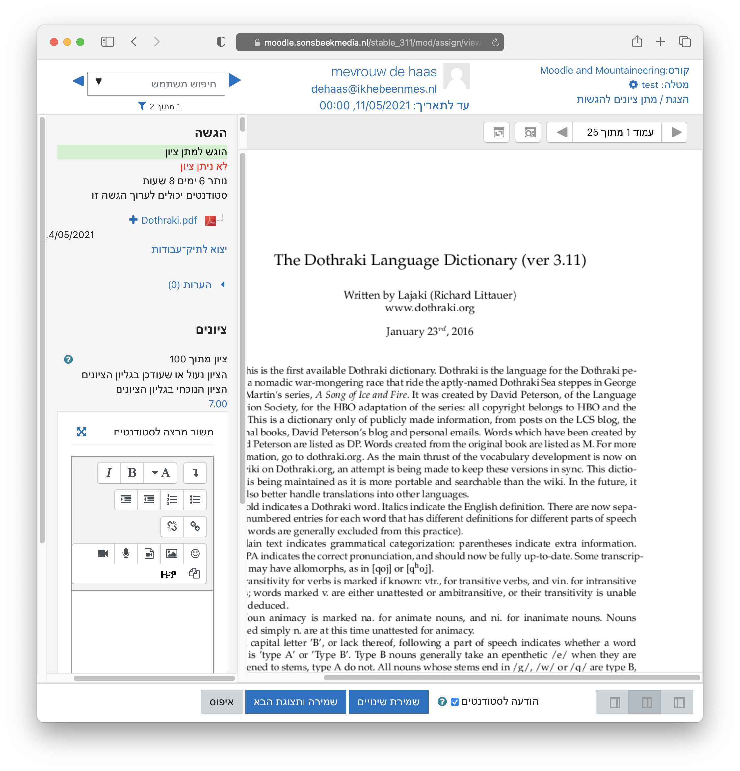
Task: Open the page selector 1 of 25
Action: [617, 132]
